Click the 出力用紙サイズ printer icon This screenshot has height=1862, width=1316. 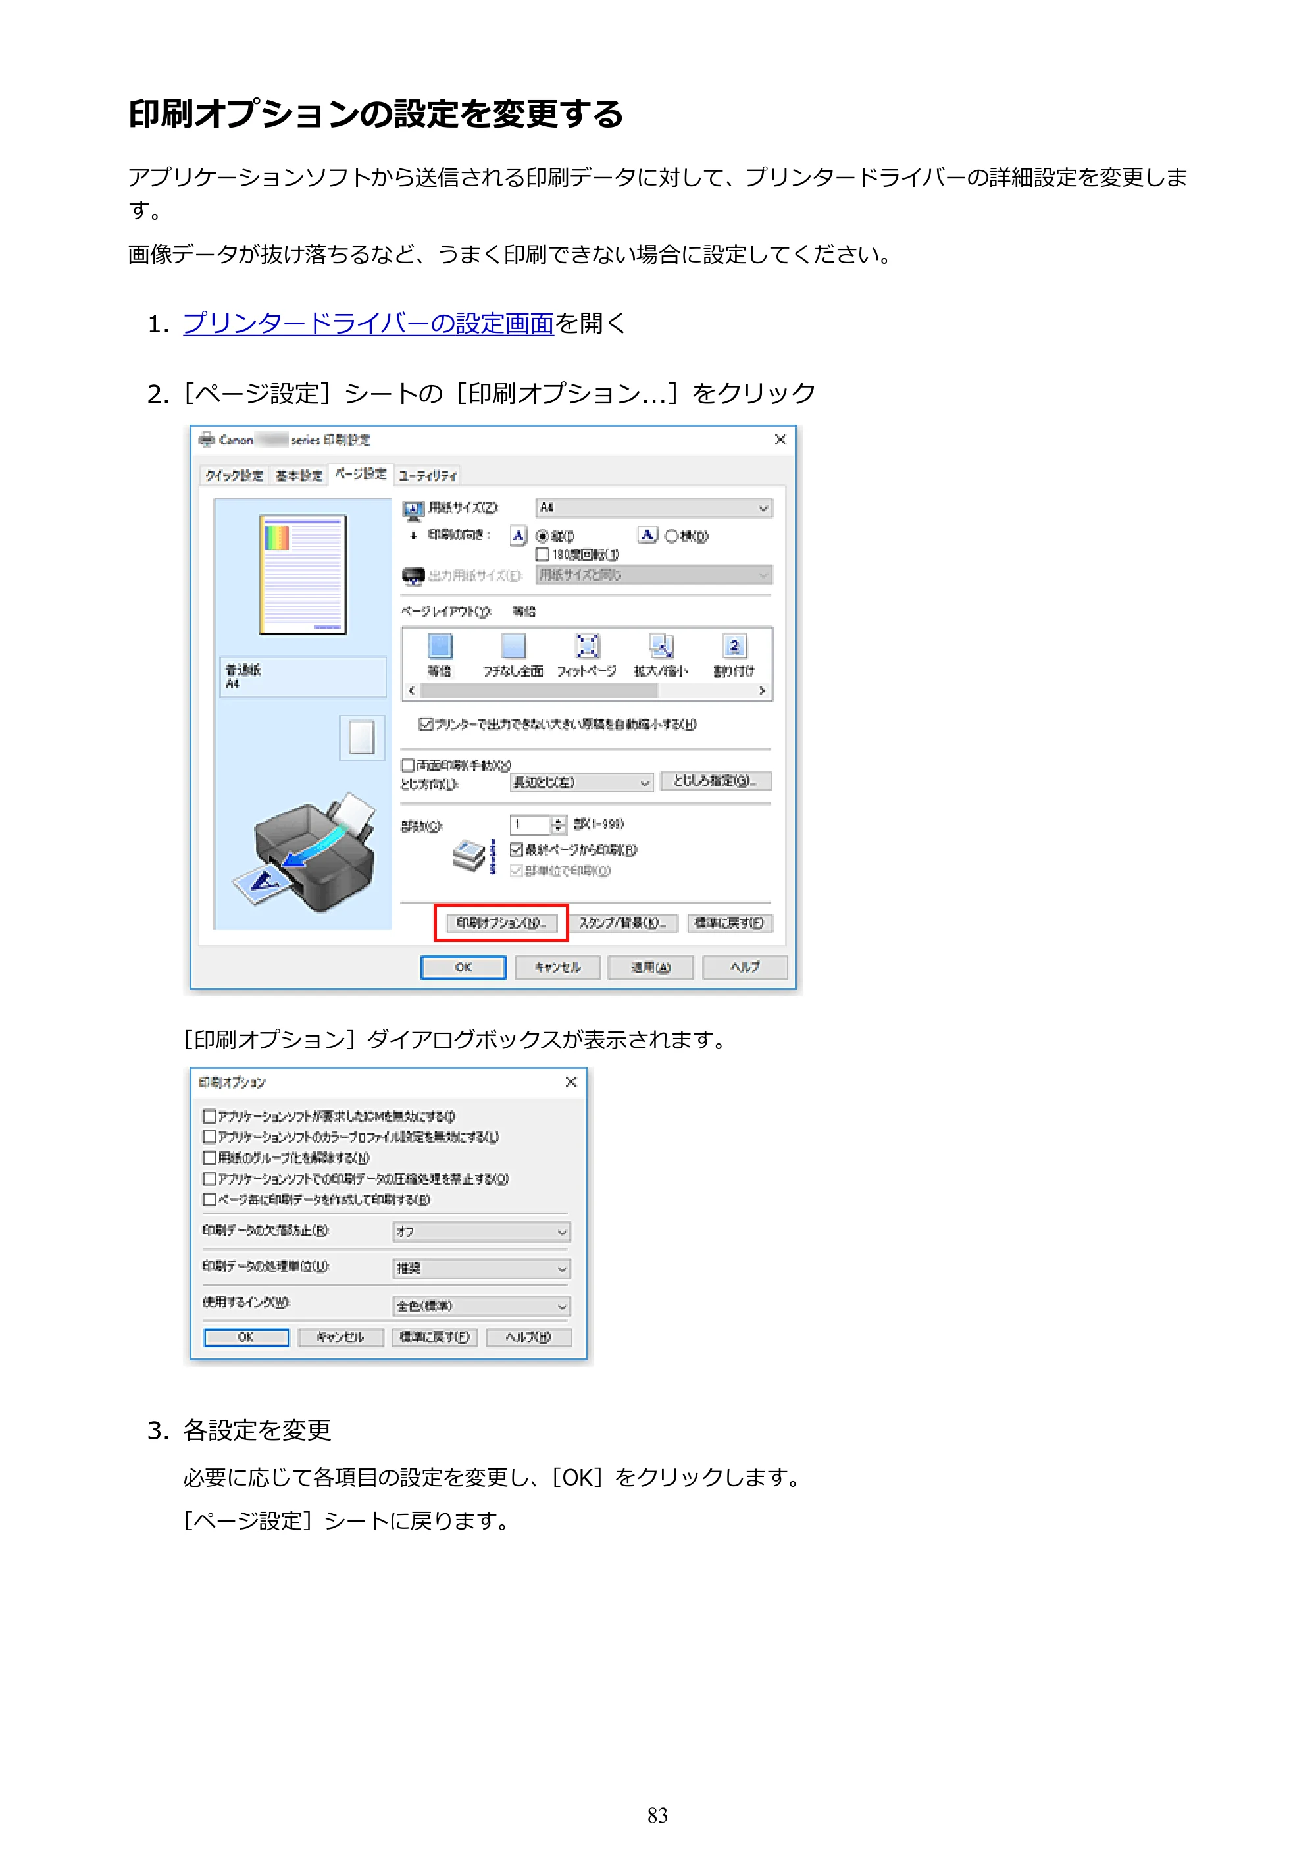tap(413, 576)
